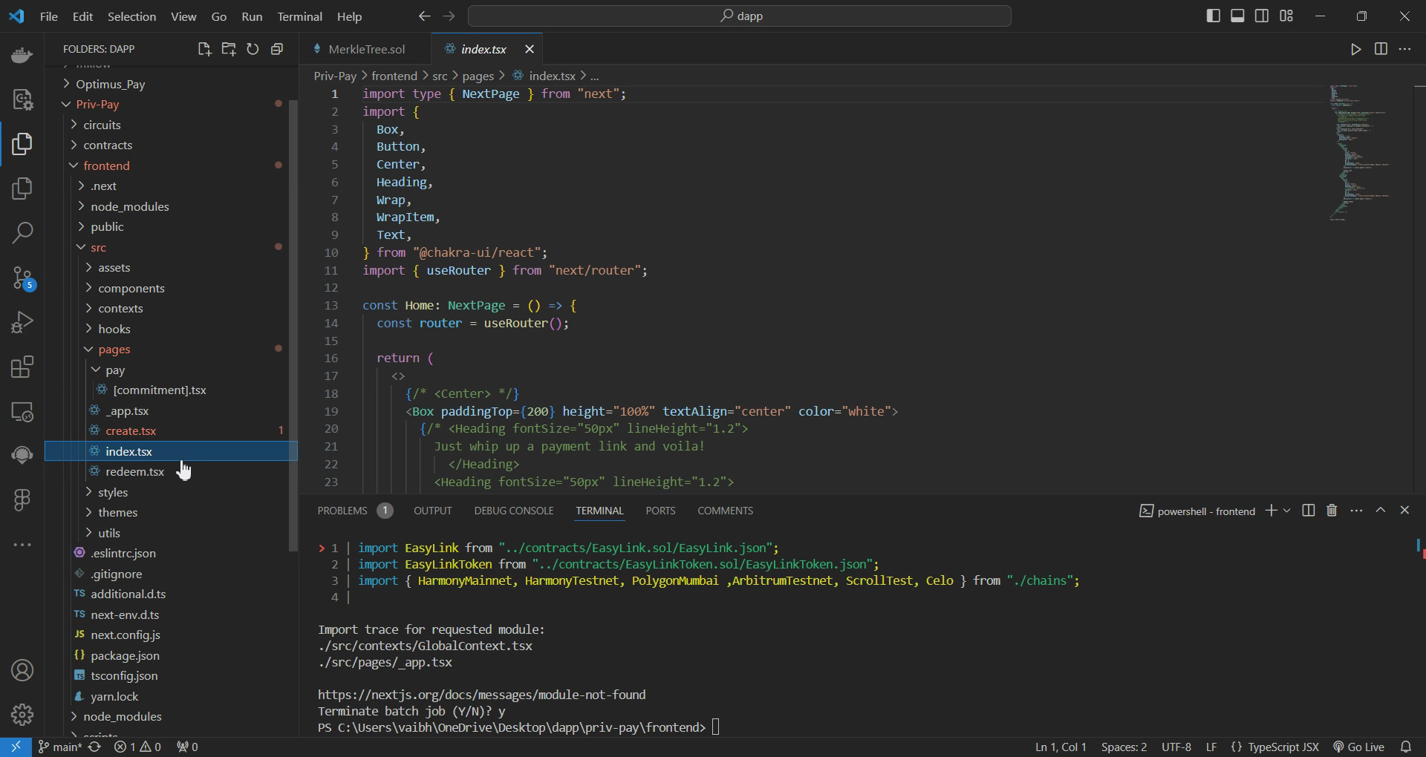Toggle bottom panel visibility

point(1237,16)
